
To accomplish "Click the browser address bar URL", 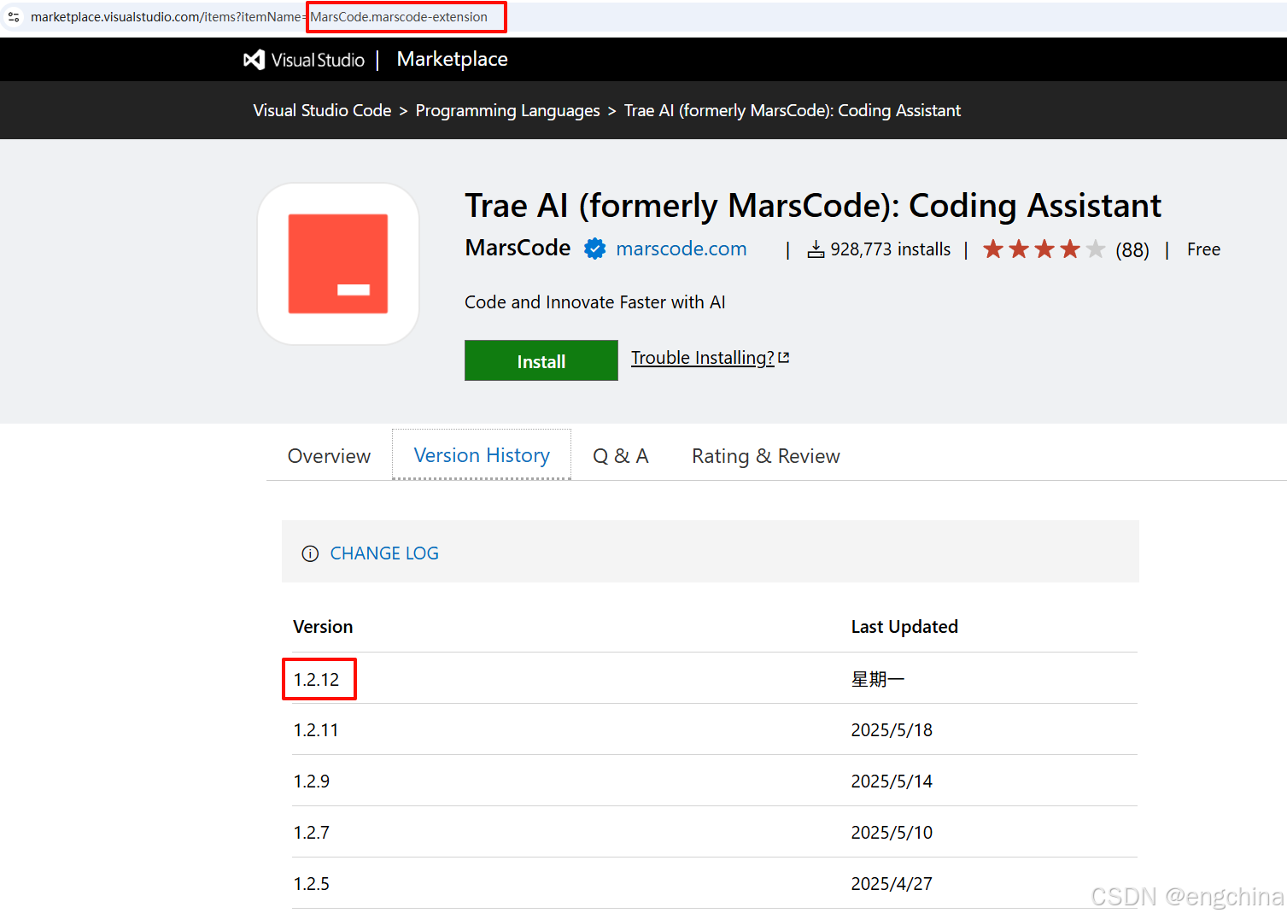I will [x=259, y=17].
